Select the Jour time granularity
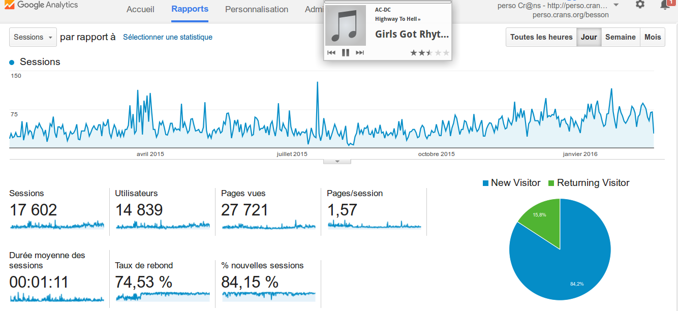The image size is (678, 311). (589, 37)
